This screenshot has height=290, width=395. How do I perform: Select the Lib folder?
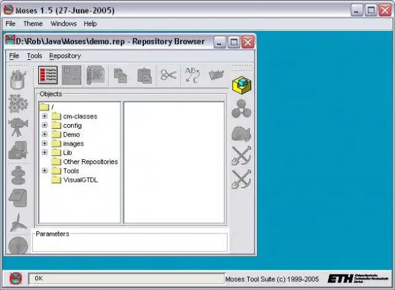click(62, 152)
